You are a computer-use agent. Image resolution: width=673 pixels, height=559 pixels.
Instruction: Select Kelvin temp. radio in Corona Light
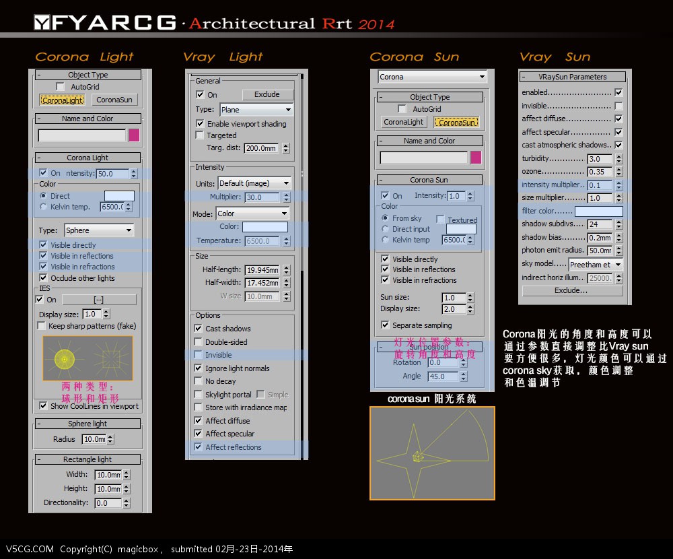43,207
